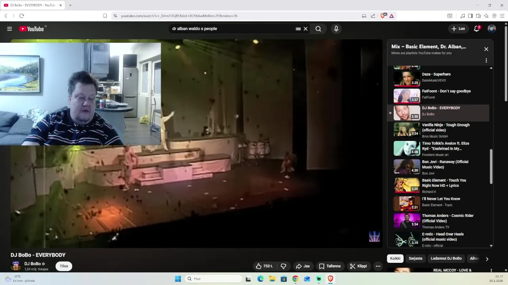This screenshot has width=508, height=285.
Task: Dislike the video with thumbs down
Action: click(283, 266)
